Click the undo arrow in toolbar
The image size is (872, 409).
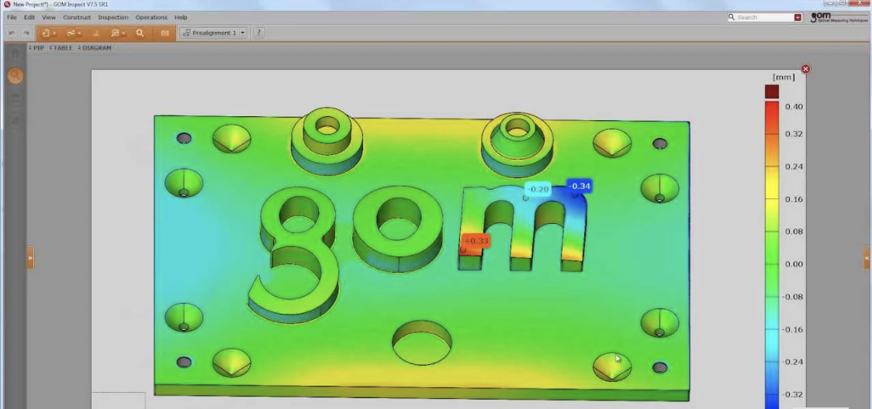pos(12,33)
